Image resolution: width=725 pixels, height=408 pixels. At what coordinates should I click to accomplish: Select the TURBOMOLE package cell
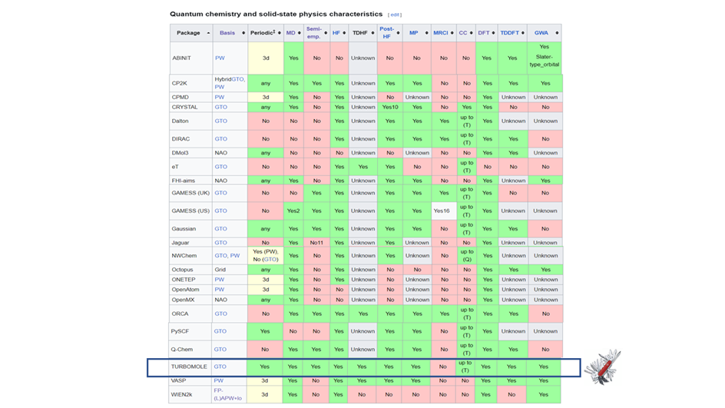click(x=189, y=367)
